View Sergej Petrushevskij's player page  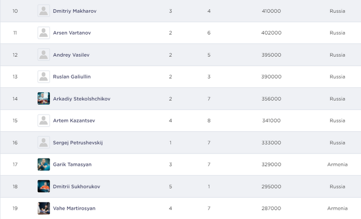78,143
